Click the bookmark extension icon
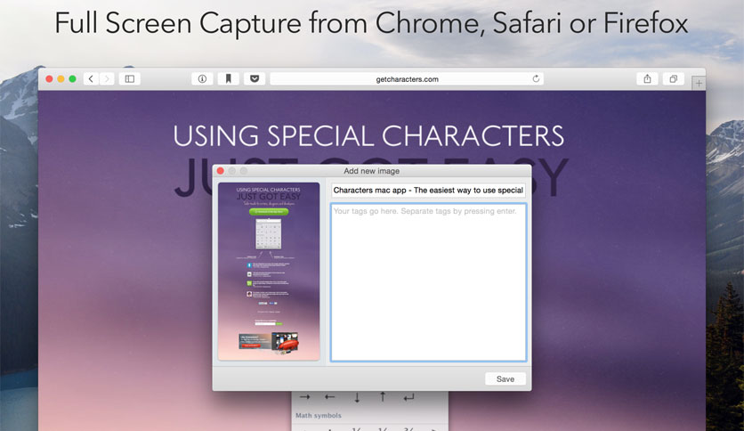This screenshot has width=744, height=431. pos(228,78)
